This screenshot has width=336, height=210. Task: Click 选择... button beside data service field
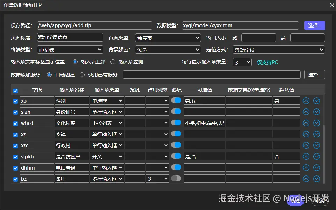315,75
